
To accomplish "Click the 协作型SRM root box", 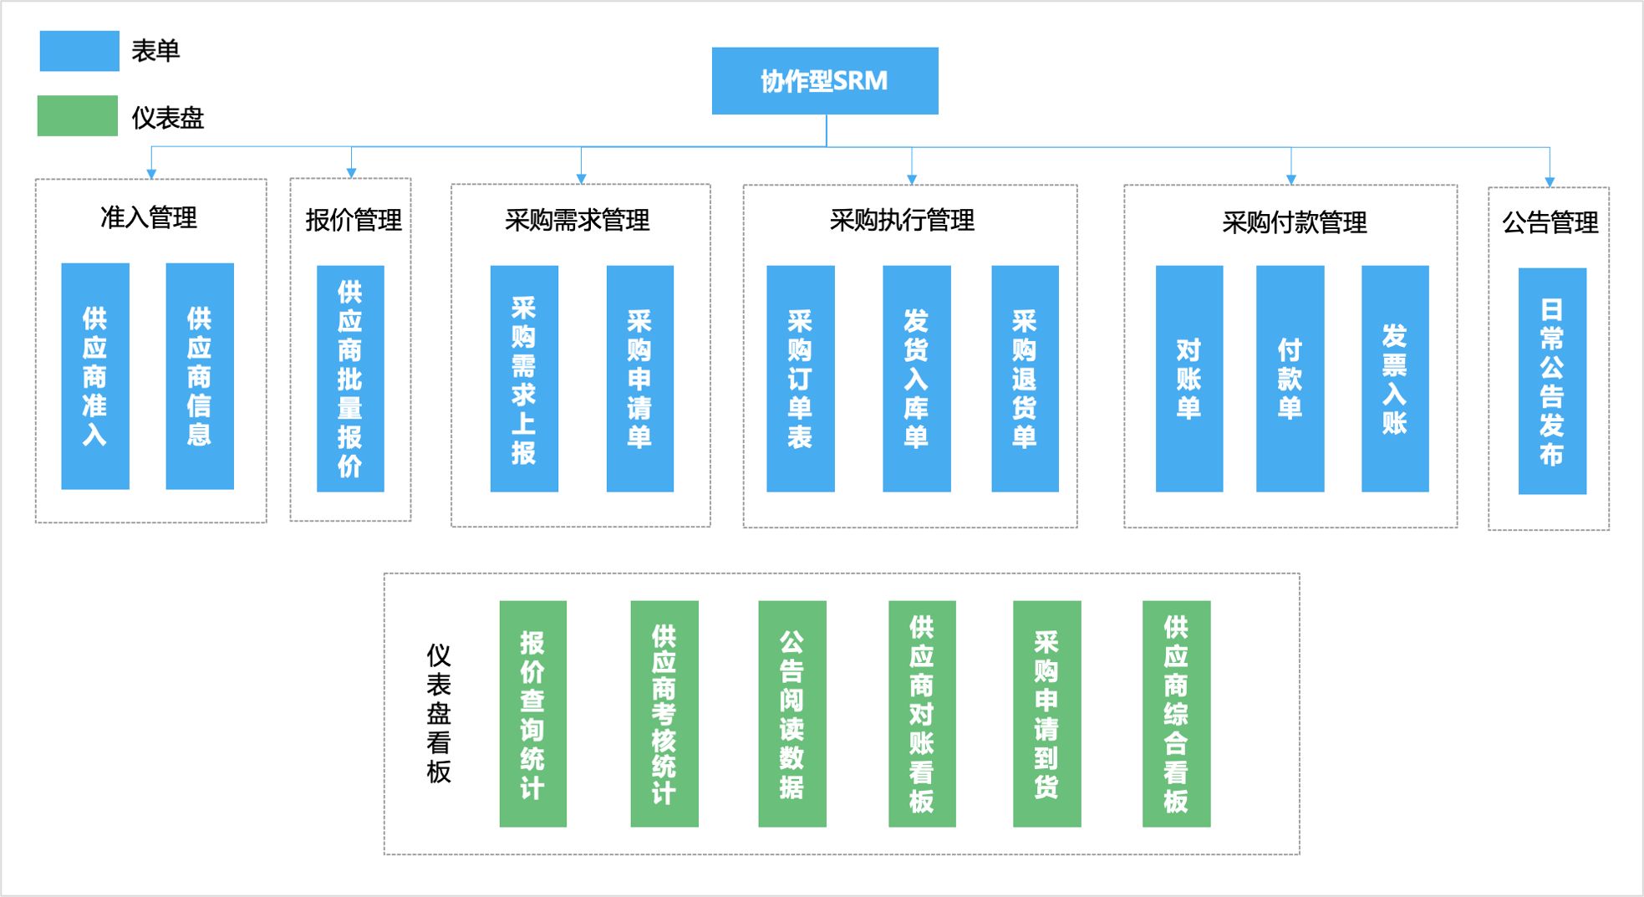I will pyautogui.click(x=825, y=81).
